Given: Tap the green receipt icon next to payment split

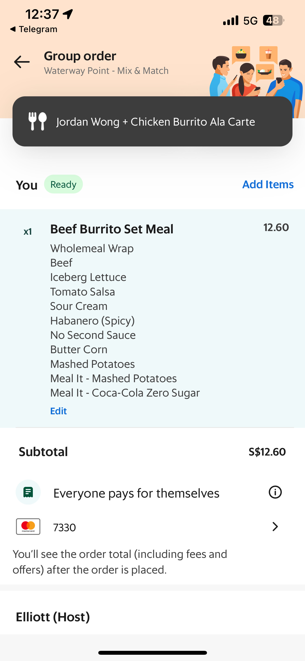Looking at the screenshot, I should coord(28,492).
